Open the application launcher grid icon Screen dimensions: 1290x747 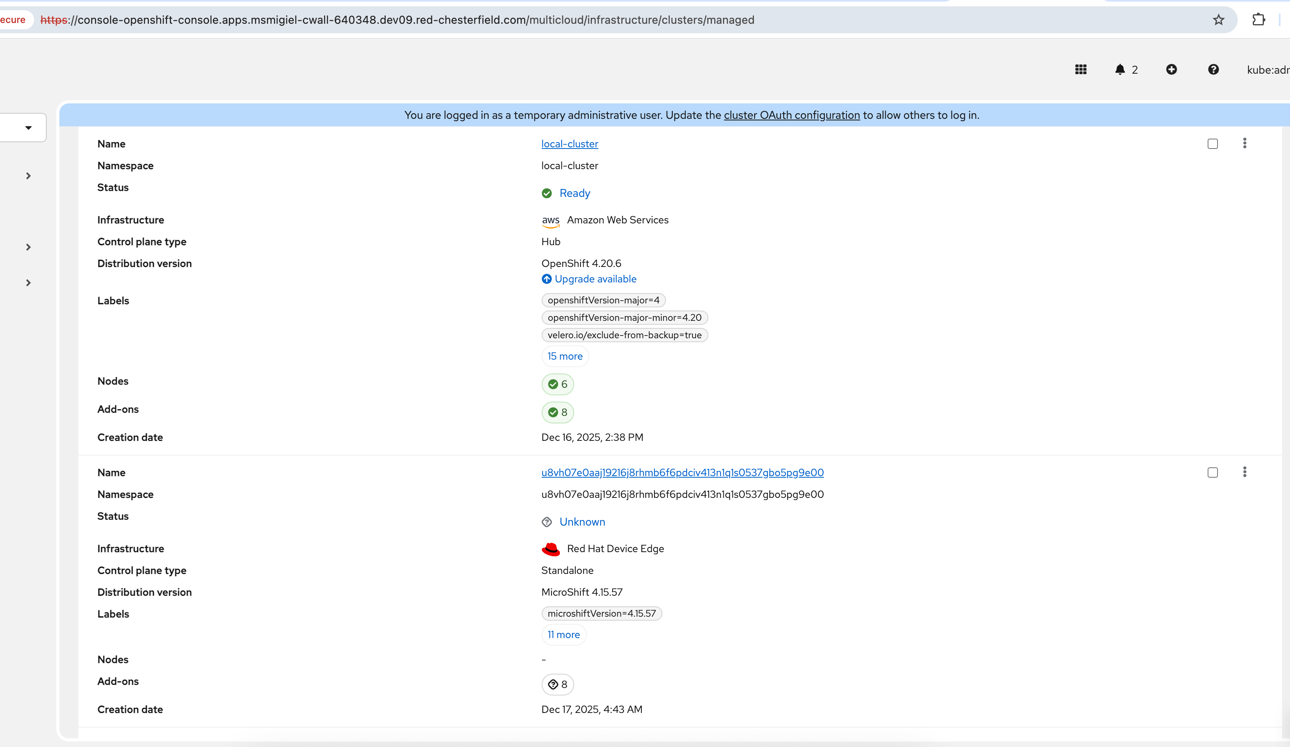coord(1081,70)
